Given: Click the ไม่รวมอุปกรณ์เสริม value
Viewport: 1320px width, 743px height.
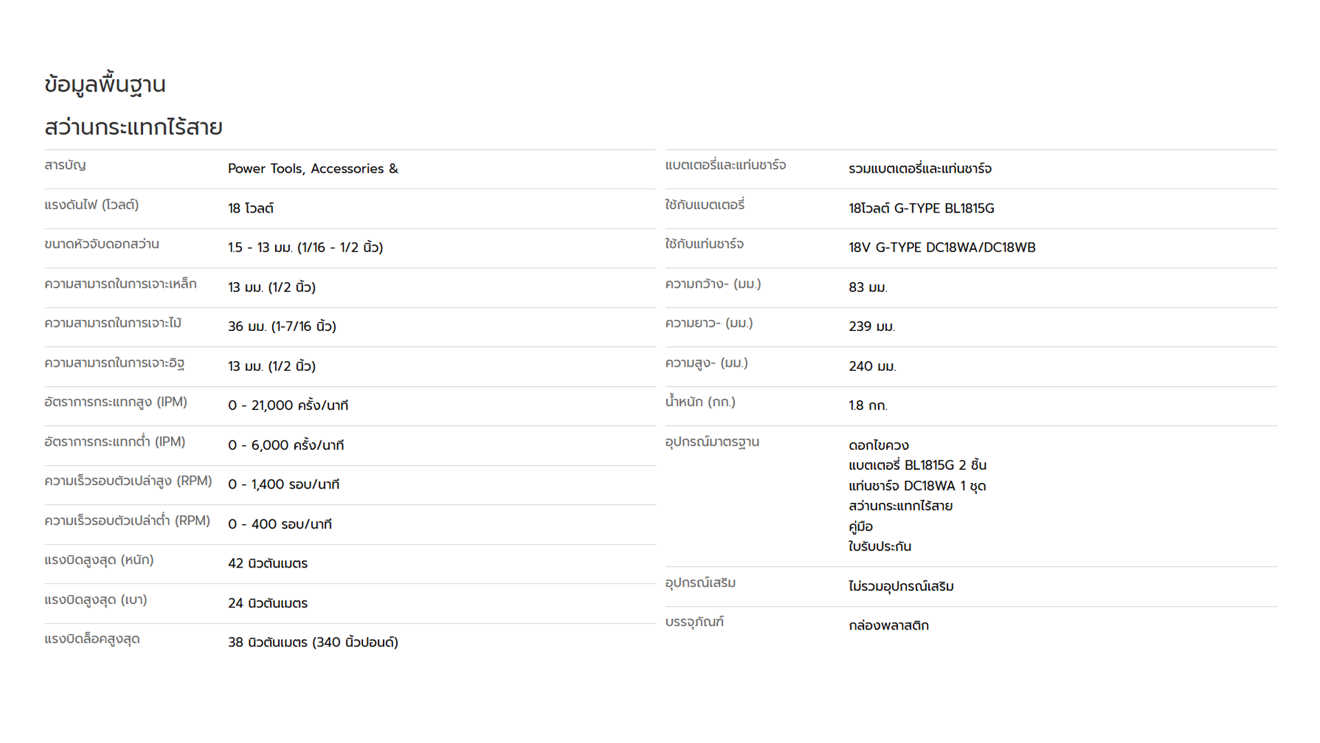Looking at the screenshot, I should tap(901, 586).
